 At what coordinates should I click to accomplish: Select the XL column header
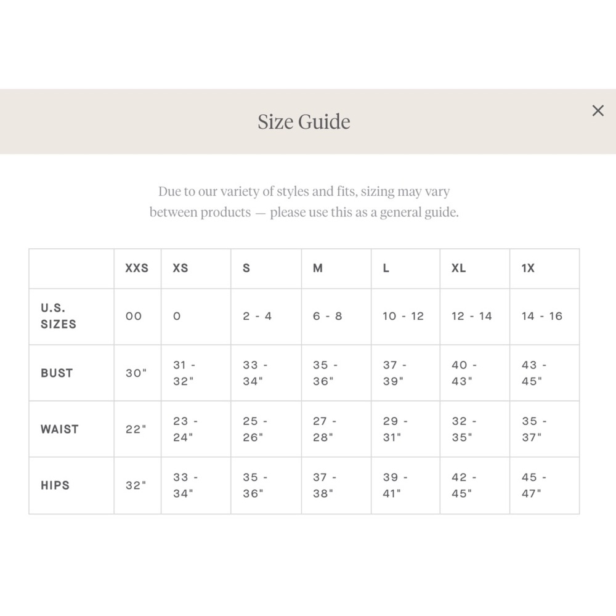458,269
